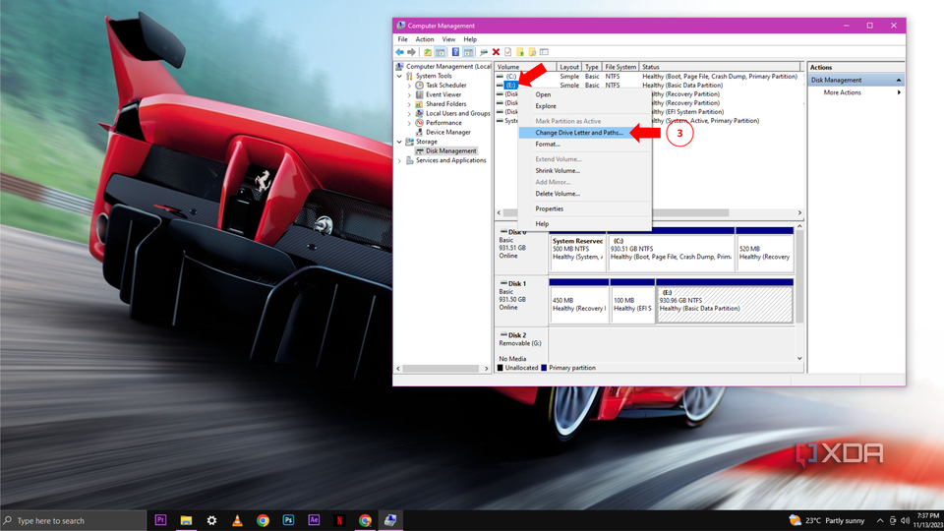Collapse the Disk Management section in Actions pane
Viewport: 944px width, 531px height.
point(898,80)
